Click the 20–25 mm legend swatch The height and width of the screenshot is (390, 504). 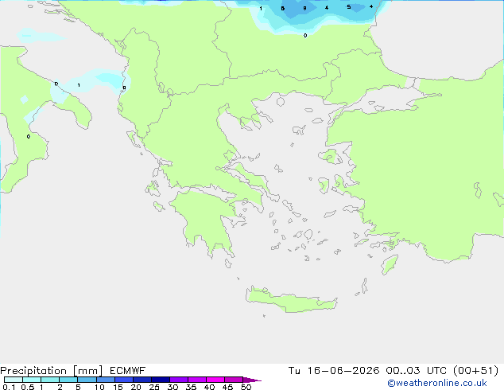pos(142,380)
